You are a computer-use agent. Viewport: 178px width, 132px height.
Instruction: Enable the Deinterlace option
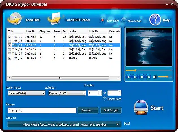105,99
